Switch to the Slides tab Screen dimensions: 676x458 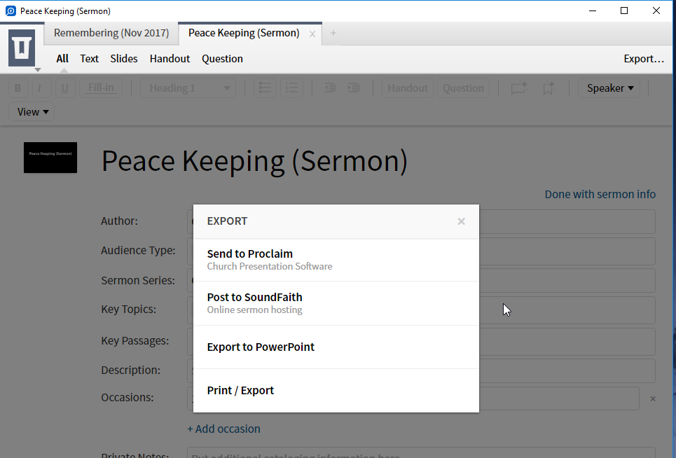pyautogui.click(x=124, y=59)
